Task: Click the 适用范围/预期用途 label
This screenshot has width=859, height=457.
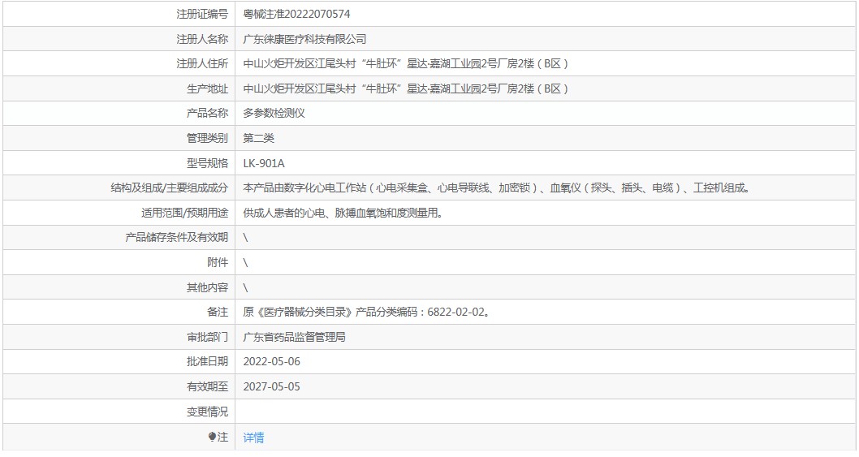Action: [184, 213]
